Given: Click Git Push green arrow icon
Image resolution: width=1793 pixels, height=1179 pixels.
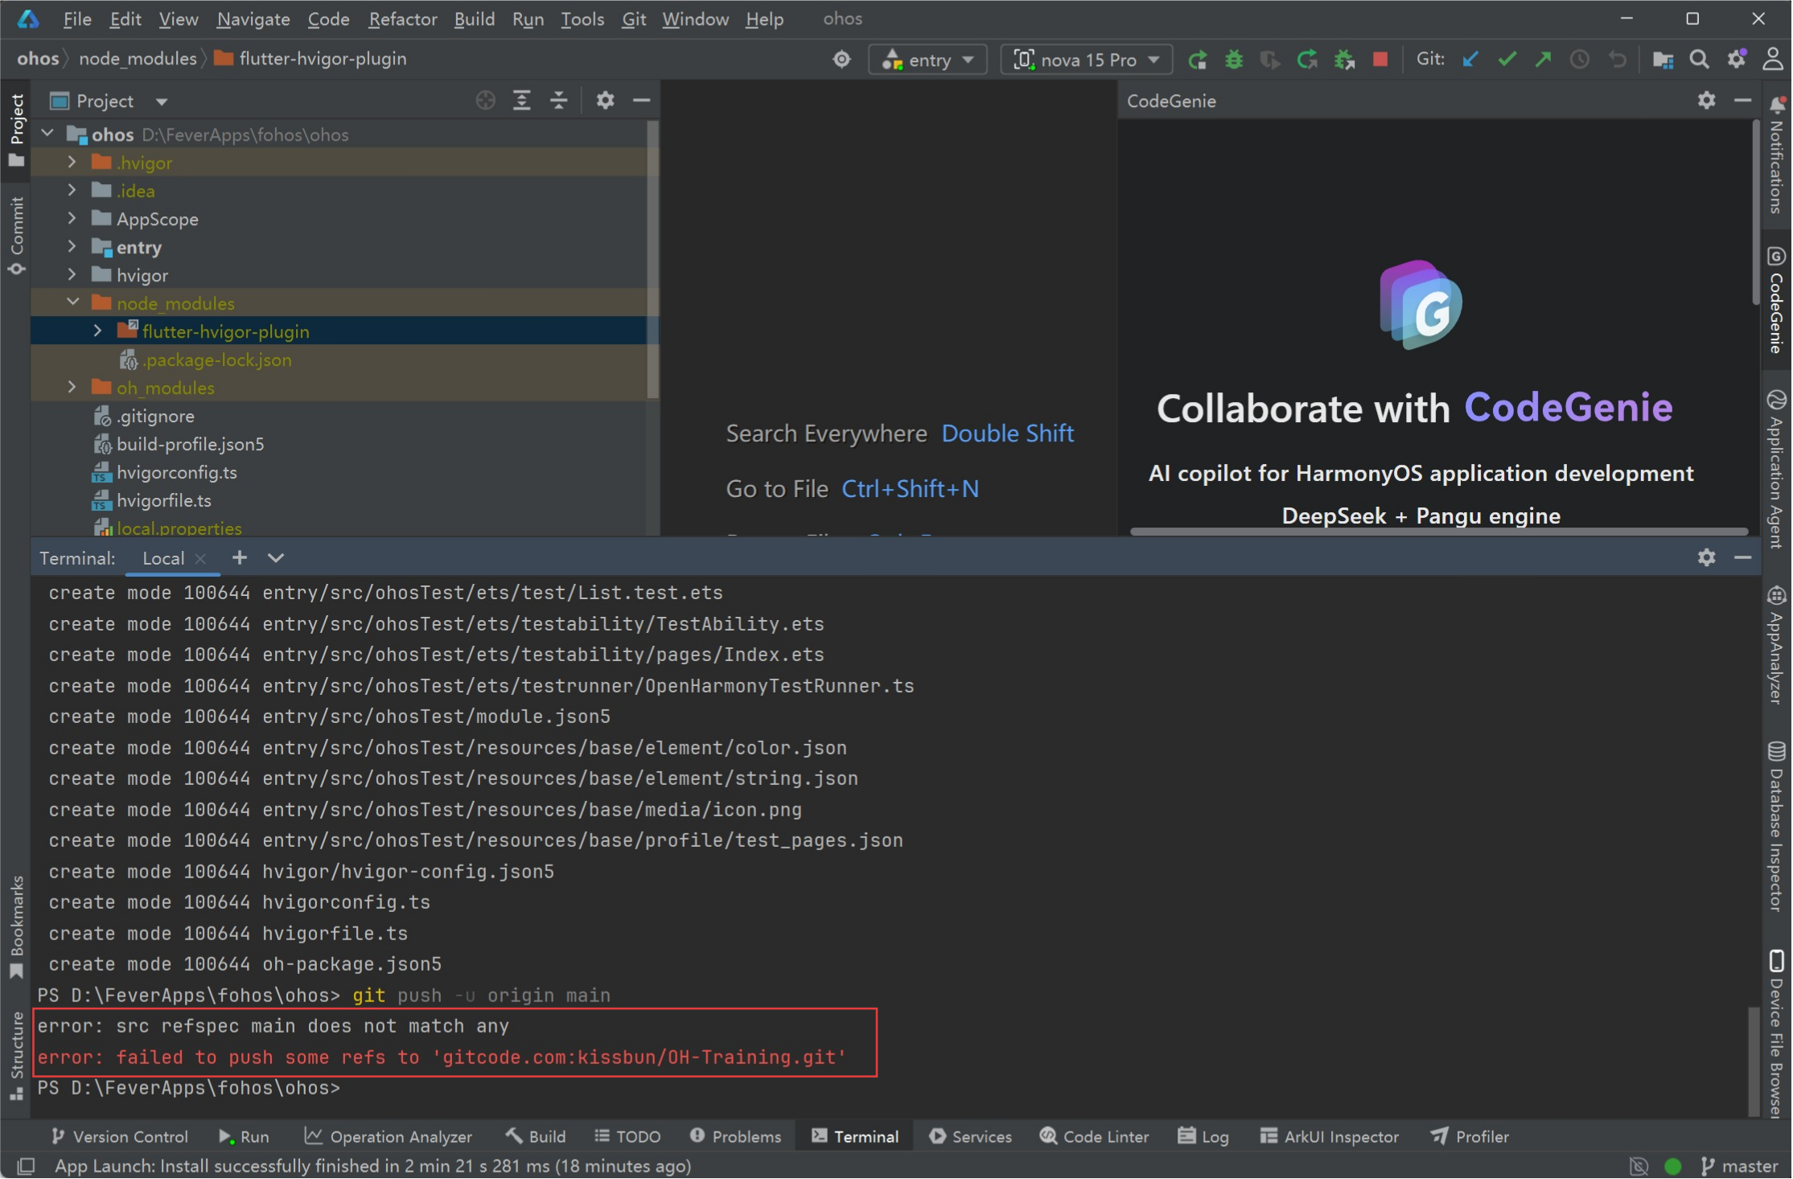Looking at the screenshot, I should tap(1543, 60).
